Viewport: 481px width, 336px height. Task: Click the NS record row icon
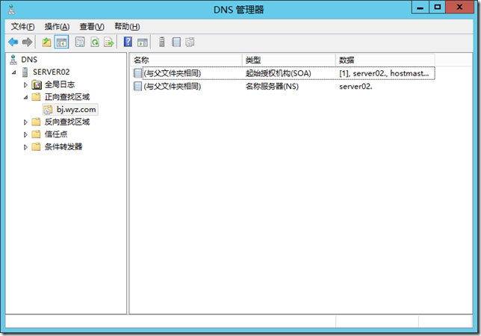[137, 86]
